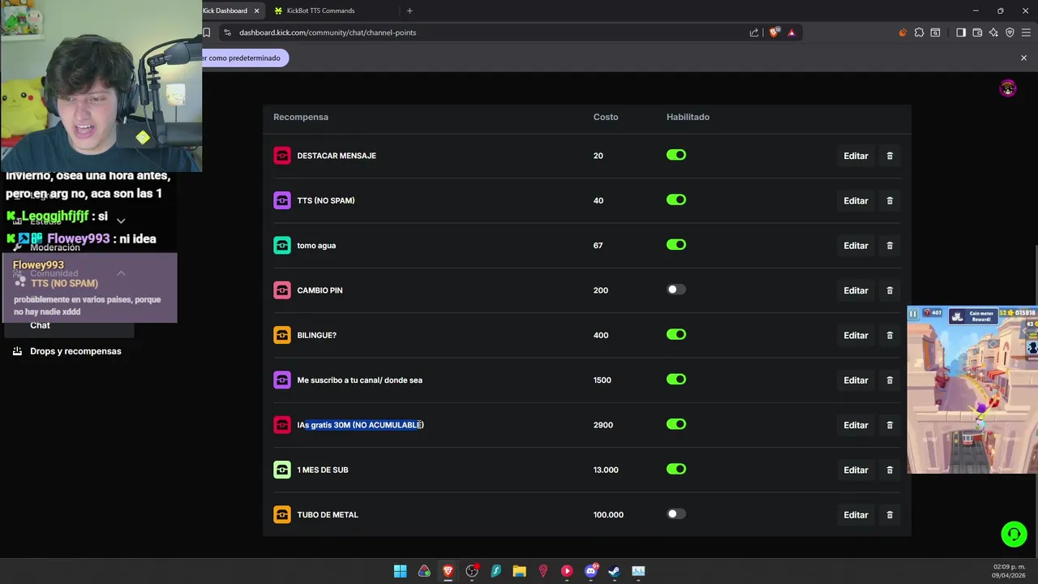Click Editar for TUBO DE METAL
1038x584 pixels.
[856, 515]
